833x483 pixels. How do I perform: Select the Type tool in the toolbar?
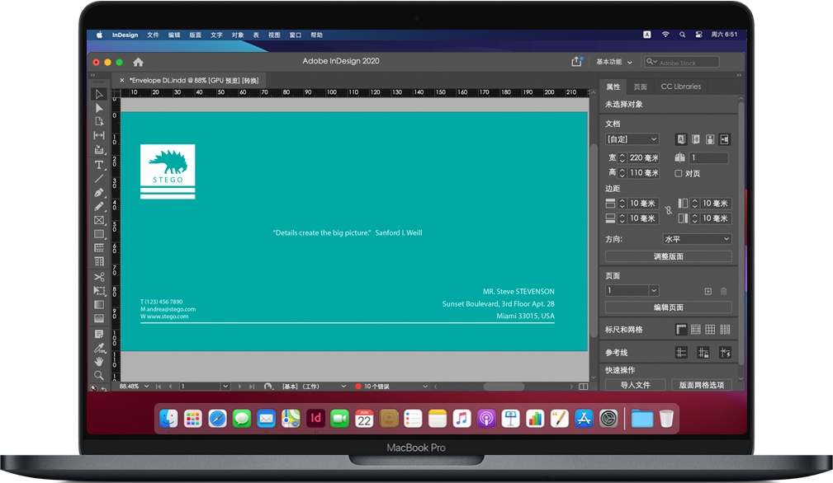click(99, 165)
